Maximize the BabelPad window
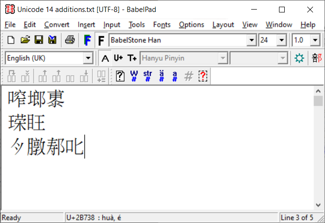Image resolution: width=325 pixels, height=223 pixels. (x=282, y=10)
